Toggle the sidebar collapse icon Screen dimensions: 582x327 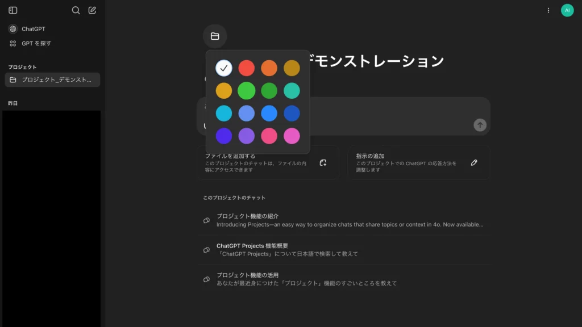coord(13,10)
